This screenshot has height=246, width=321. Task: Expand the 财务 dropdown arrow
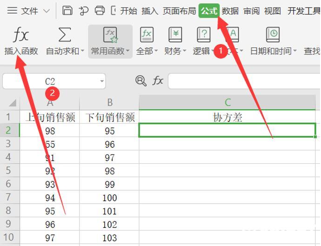184,50
